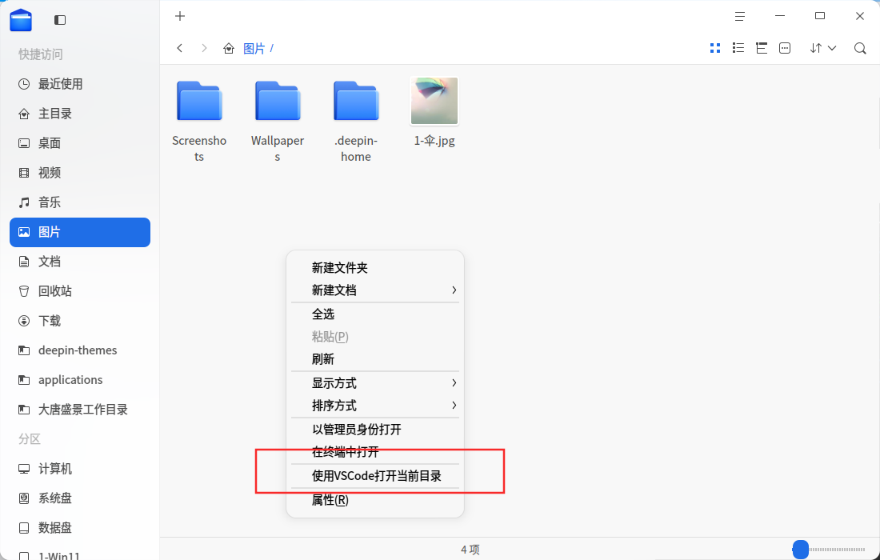Image resolution: width=880 pixels, height=560 pixels.
Task: Open 系统盘 in sidebar
Action: [x=80, y=498]
